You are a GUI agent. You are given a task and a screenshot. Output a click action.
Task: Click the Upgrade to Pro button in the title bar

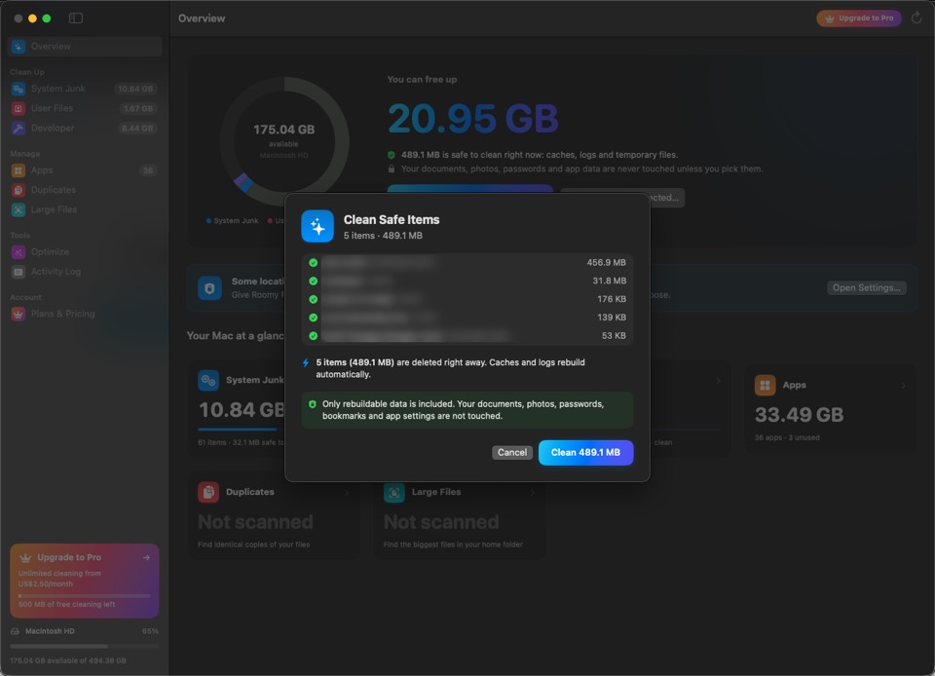[x=859, y=18]
